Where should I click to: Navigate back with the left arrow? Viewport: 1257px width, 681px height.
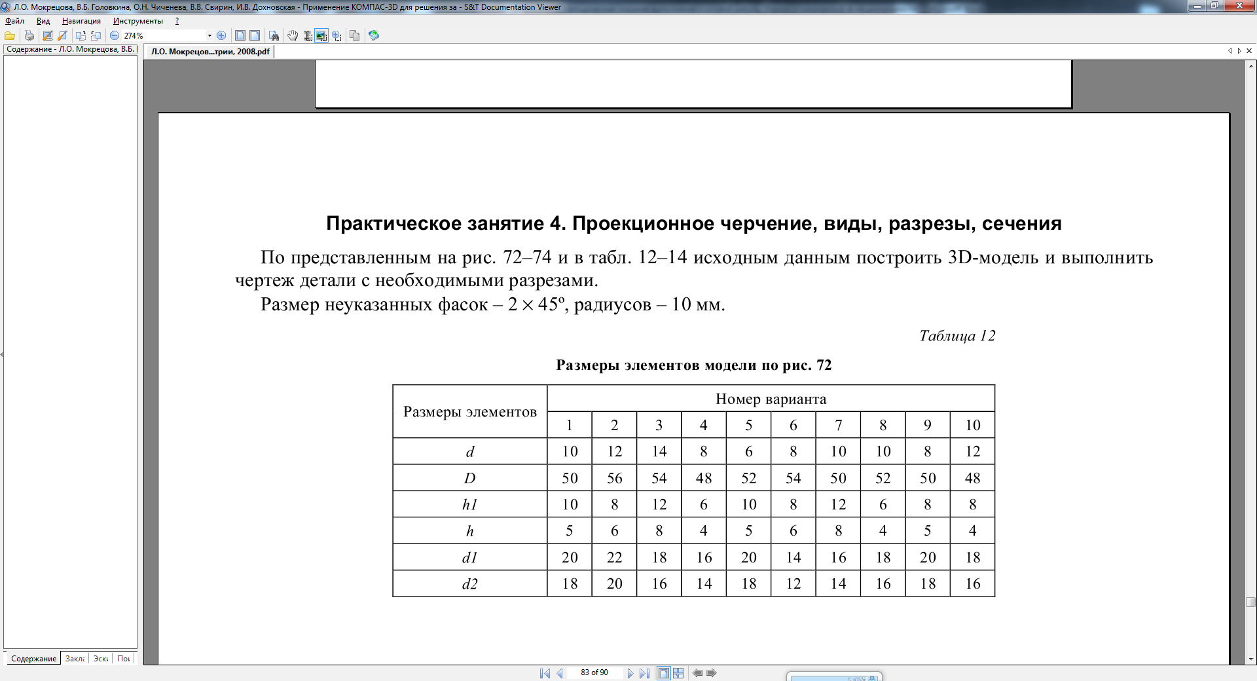(x=697, y=673)
